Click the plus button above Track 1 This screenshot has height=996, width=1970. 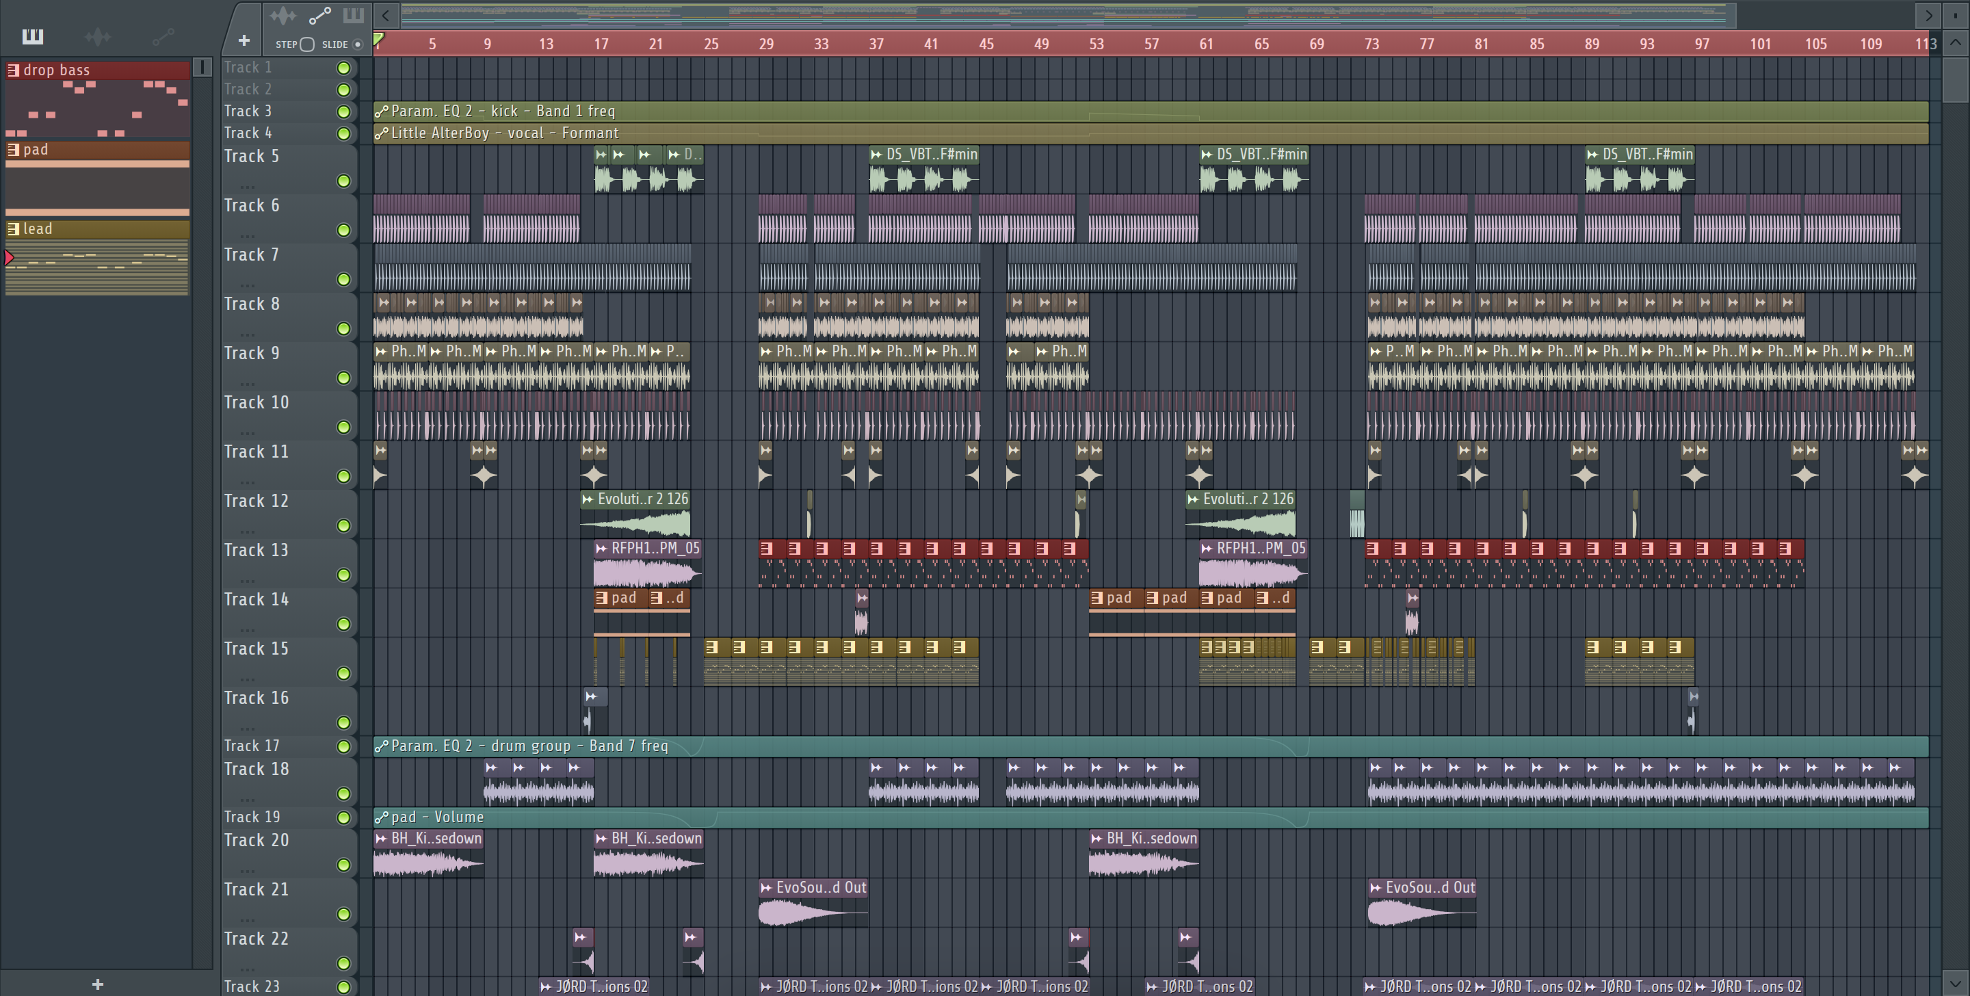[244, 40]
